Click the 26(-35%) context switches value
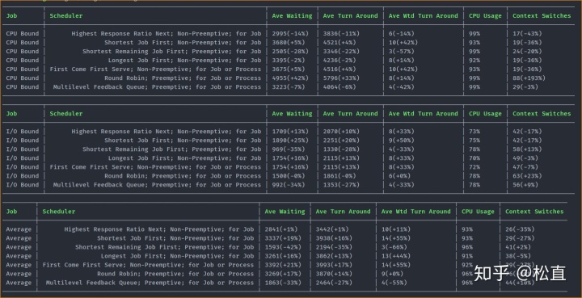 coord(520,229)
